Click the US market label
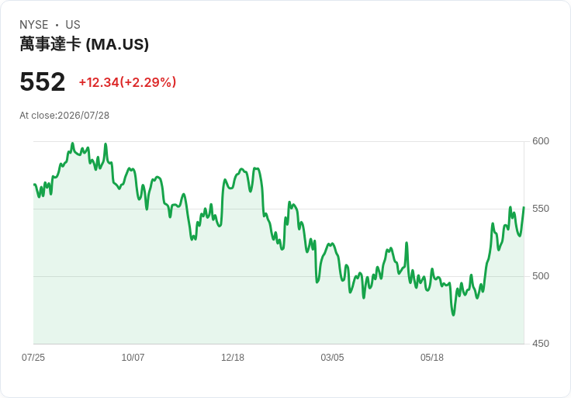The width and height of the screenshot is (571, 398). pyautogui.click(x=73, y=25)
